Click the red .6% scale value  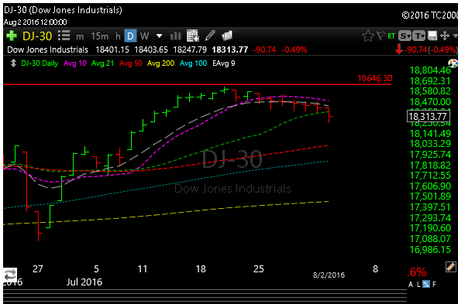coord(416,272)
